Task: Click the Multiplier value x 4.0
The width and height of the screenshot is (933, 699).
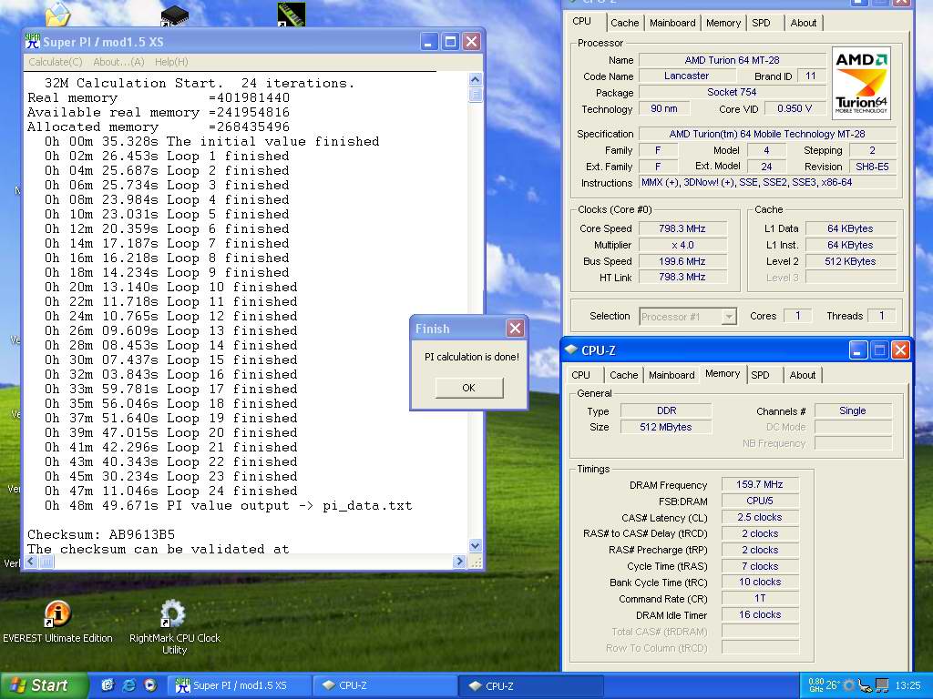Action: coord(682,245)
